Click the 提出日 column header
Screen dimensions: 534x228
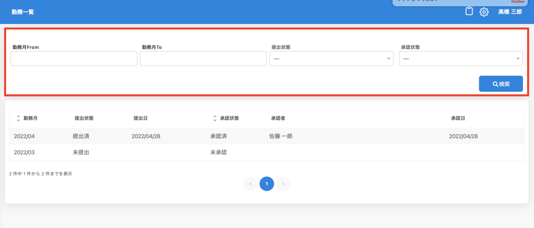pos(140,118)
